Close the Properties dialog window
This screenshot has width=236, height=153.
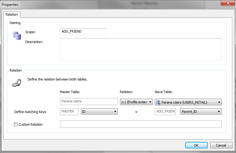pyautogui.click(x=227, y=3)
